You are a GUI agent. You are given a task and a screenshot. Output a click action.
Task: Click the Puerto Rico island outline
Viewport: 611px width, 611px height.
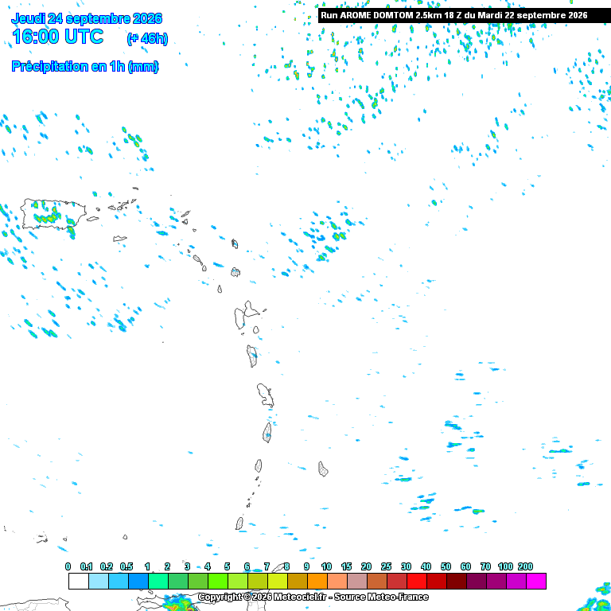53,213
